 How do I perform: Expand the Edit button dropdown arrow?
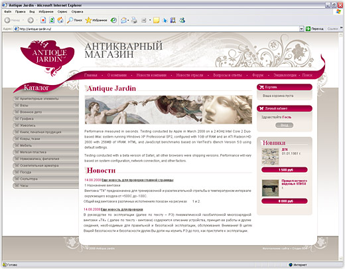[x=150, y=21]
